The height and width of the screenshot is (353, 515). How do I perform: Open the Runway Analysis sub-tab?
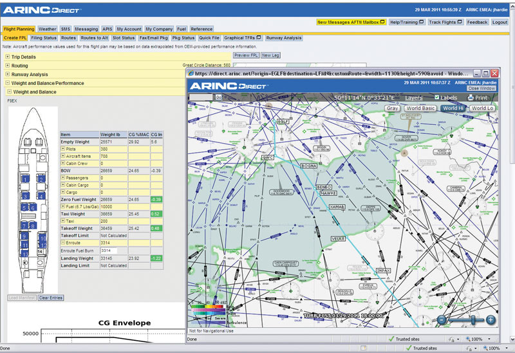(284, 38)
